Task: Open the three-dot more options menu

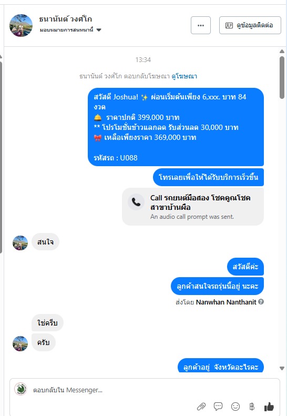Action: point(201,25)
